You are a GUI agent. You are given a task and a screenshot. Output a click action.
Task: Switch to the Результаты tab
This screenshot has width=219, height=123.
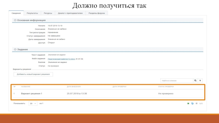32,13
